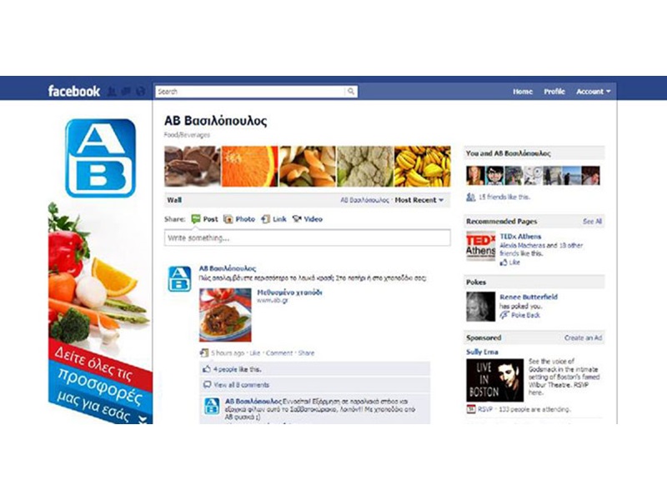Go to Home in top bar
Screen dimensions: 667x500
click(523, 92)
